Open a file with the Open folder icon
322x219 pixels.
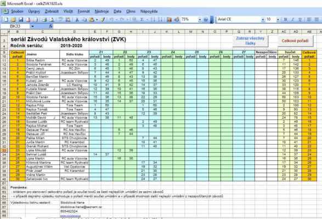pos(13,20)
